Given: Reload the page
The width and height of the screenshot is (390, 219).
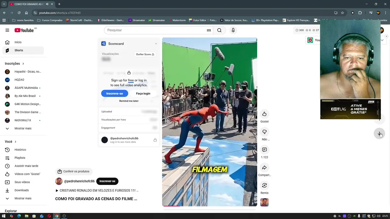Looking at the screenshot, I should click(x=19, y=13).
